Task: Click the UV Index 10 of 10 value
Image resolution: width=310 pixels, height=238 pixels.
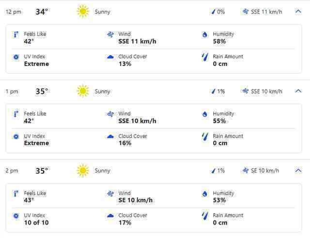Action: (x=36, y=223)
